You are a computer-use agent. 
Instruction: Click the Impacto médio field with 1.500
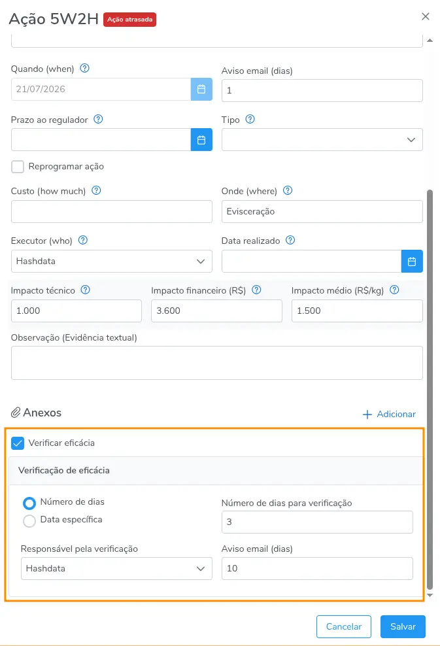(357, 311)
